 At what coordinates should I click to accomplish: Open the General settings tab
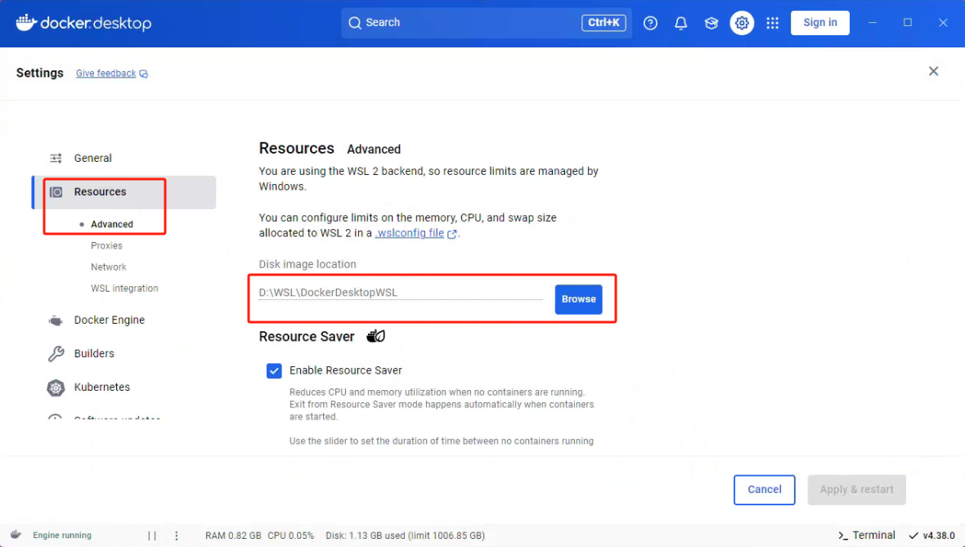tap(92, 158)
